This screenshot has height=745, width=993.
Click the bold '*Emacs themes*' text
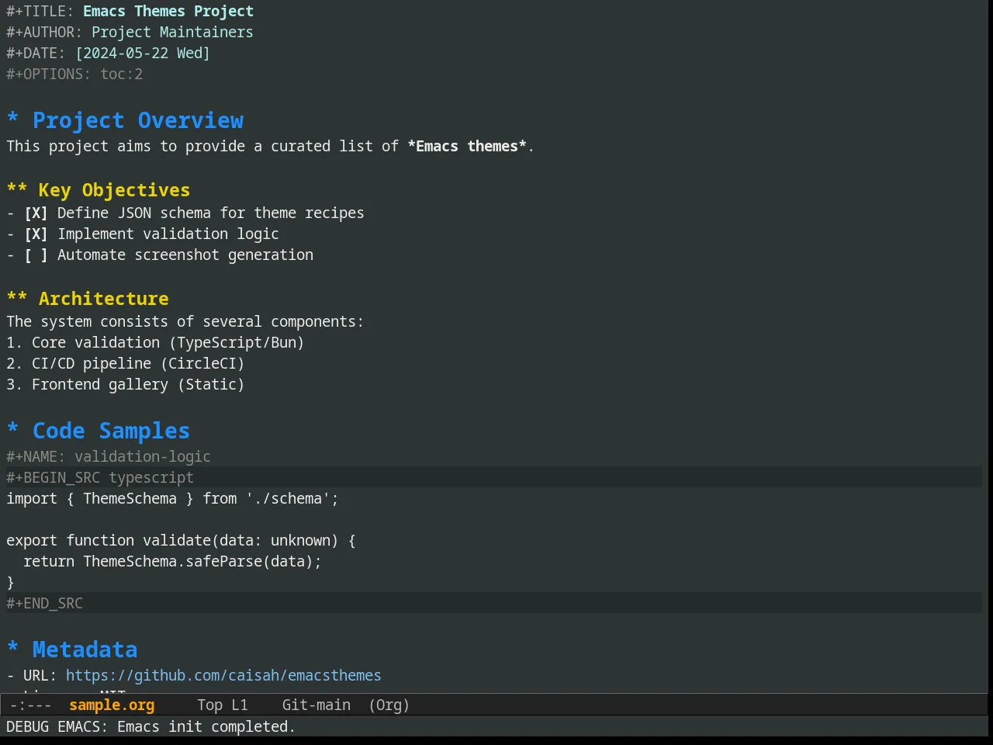(467, 147)
